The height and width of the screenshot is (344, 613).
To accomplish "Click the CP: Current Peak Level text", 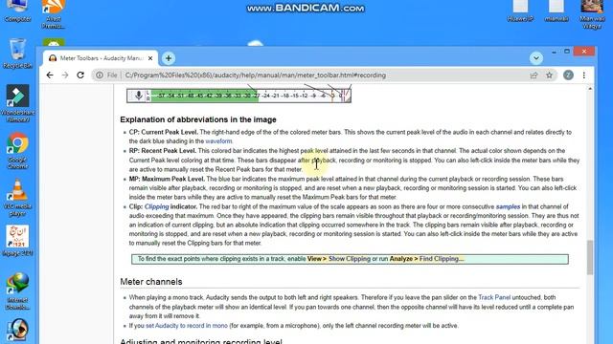I will (164, 132).
